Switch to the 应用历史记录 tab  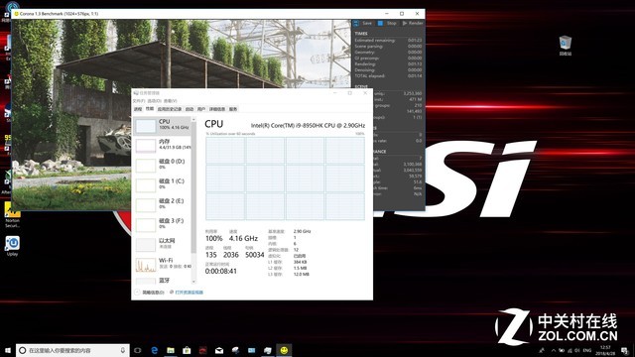coord(170,109)
